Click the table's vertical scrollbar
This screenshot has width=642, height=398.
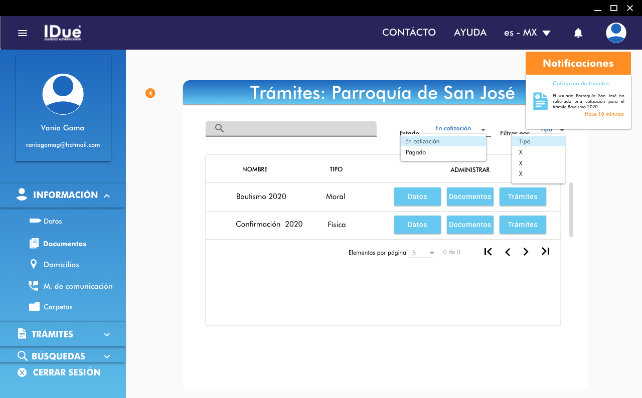pyautogui.click(x=571, y=210)
